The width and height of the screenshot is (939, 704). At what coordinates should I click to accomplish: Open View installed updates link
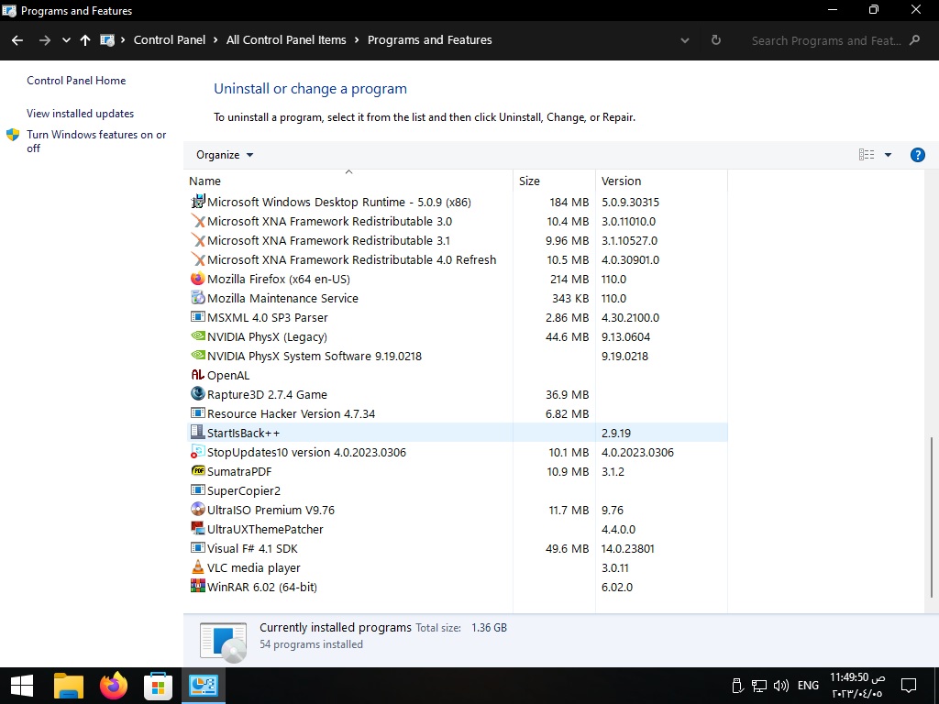tap(81, 113)
